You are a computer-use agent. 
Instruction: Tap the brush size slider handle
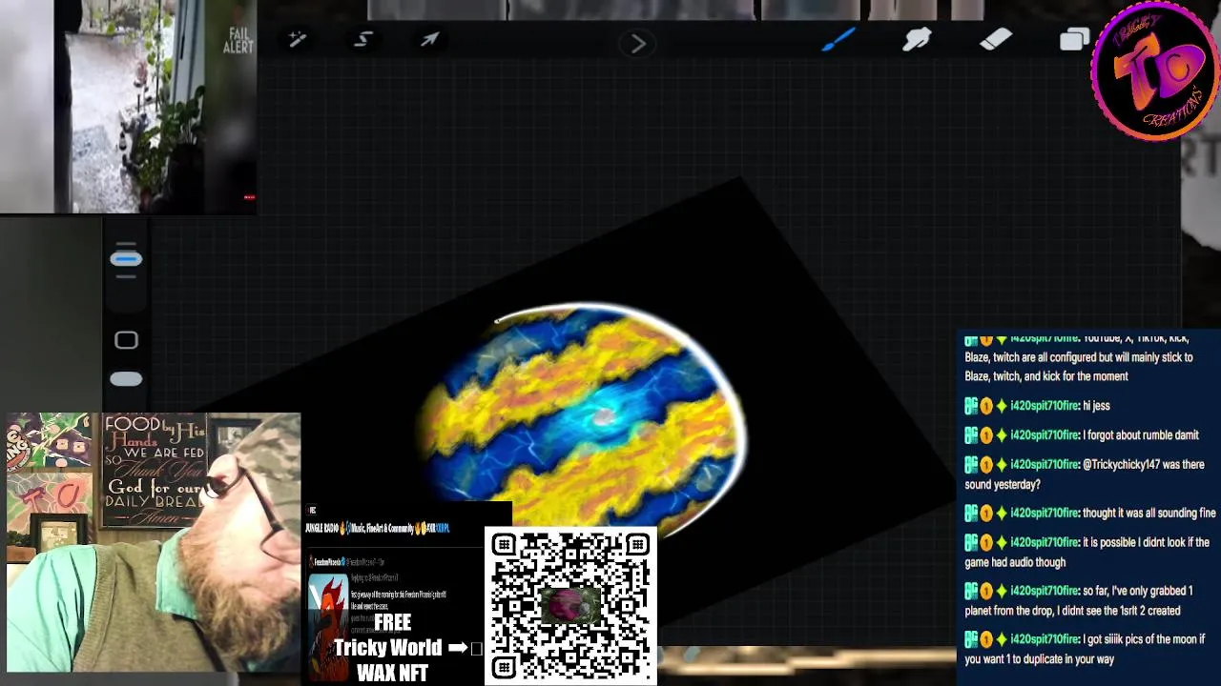[126, 259]
